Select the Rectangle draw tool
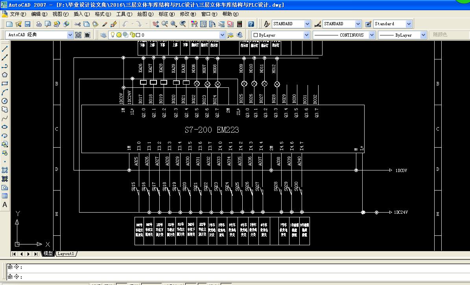Image resolution: width=470 pixels, height=285 pixels. (5, 84)
